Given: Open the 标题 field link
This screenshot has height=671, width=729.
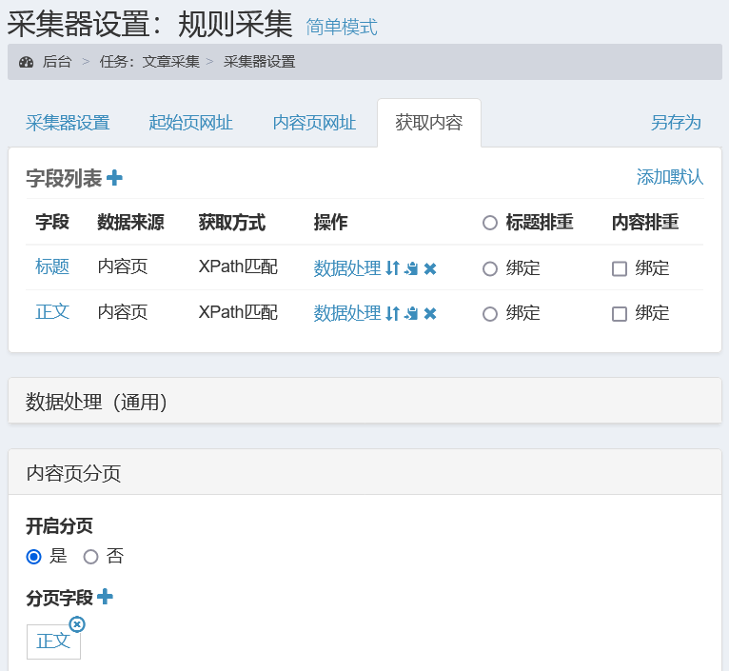Looking at the screenshot, I should 52,266.
